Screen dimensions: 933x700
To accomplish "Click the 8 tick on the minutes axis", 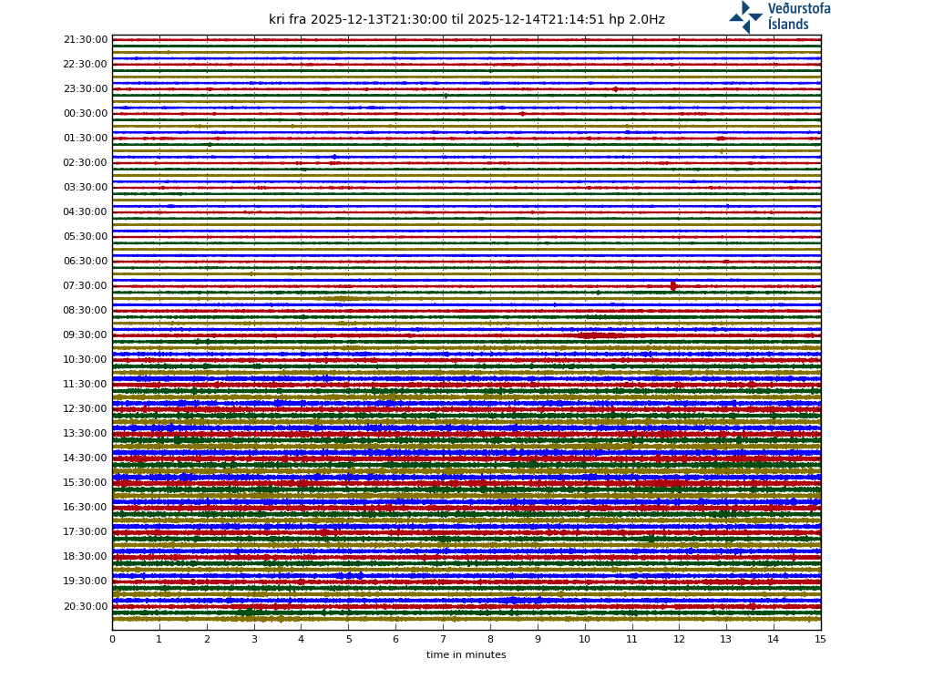I will click(x=490, y=640).
